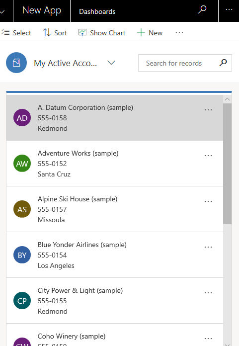Click the Accounts entity icon
The height and width of the screenshot is (346, 239).
point(16,63)
